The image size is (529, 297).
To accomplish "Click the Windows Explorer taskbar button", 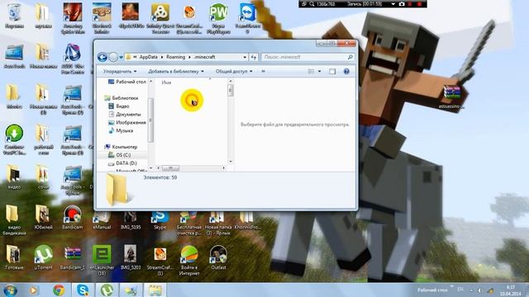I will pos(155,290).
